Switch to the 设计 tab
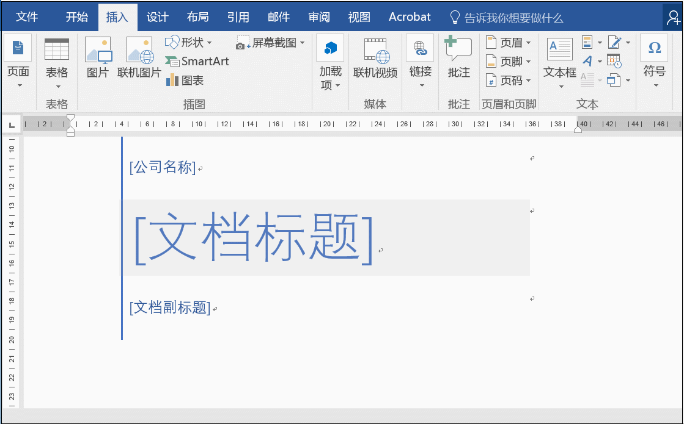The width and height of the screenshot is (684, 424). [x=157, y=17]
